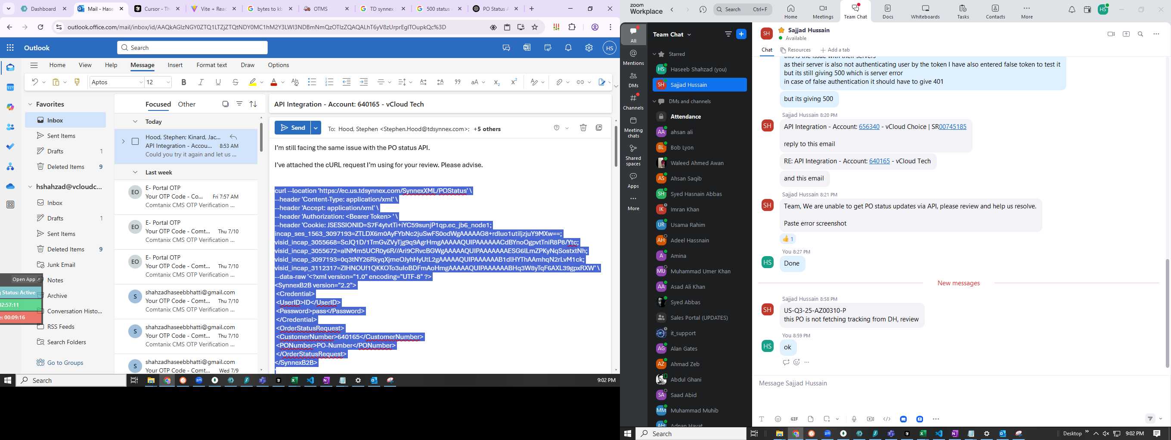Start new chat with Zoom plus button
Screen dimensions: 1171x440
[x=741, y=34]
